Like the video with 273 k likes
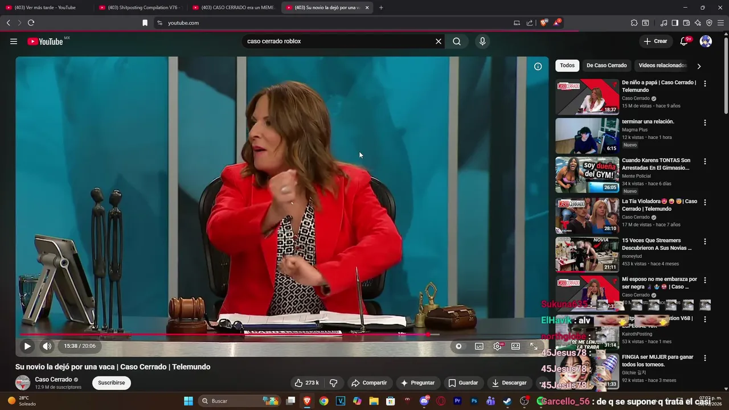729x410 pixels. tap(306, 383)
